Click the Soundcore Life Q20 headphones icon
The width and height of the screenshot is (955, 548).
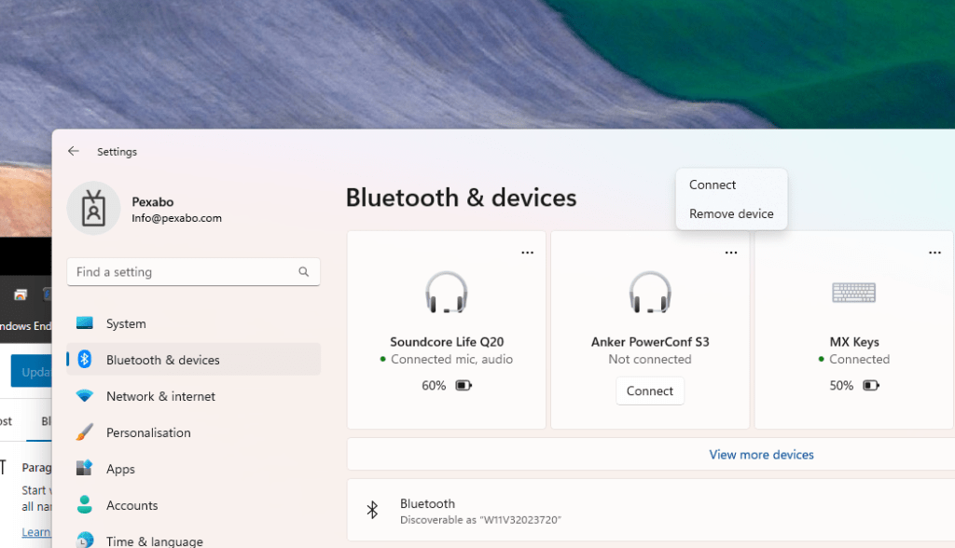447,293
